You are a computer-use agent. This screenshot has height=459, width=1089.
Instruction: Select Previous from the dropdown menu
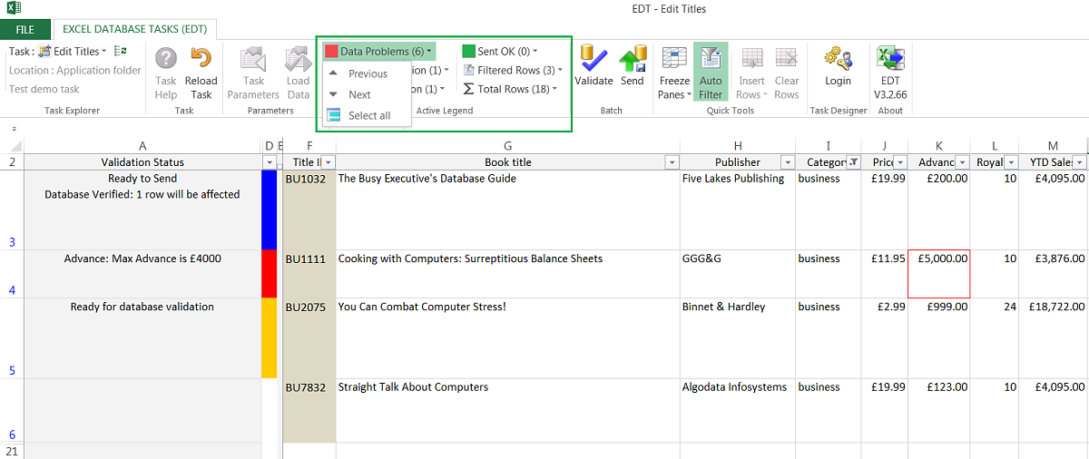(x=368, y=73)
